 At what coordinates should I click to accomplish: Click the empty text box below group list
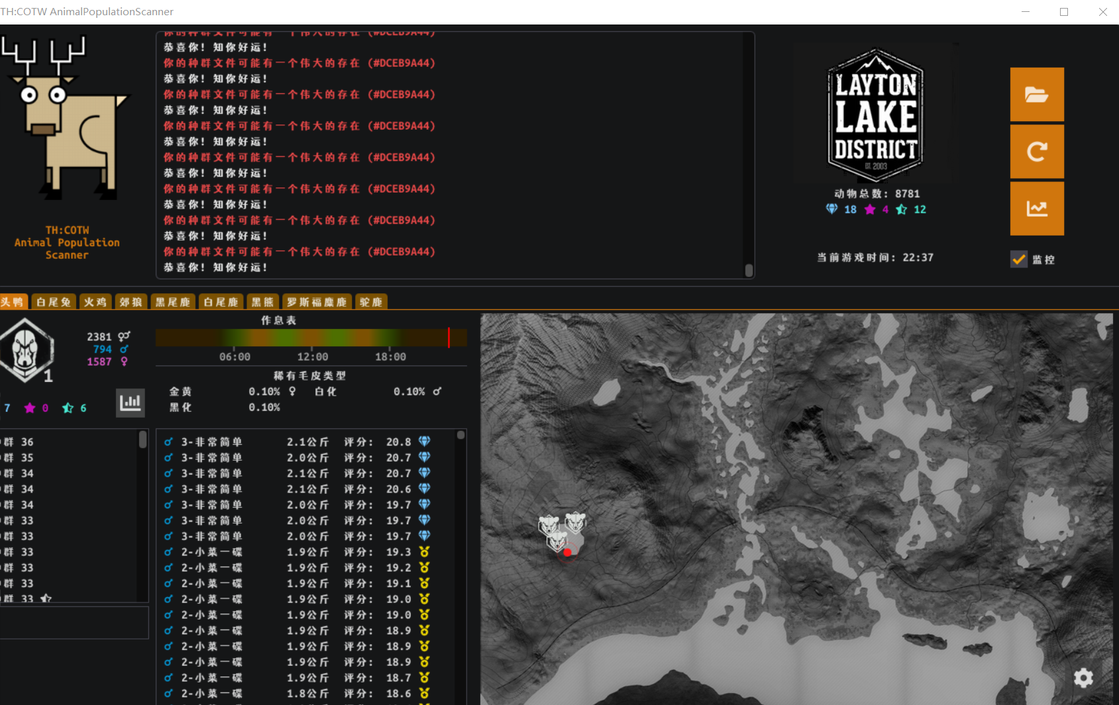pos(73,623)
